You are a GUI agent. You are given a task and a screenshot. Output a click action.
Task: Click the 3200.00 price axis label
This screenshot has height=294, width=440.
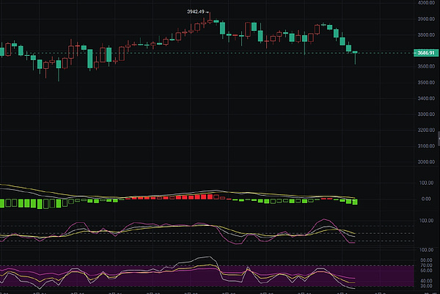425,131
